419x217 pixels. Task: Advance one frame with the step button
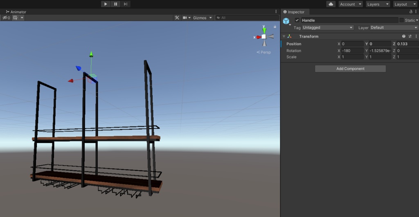(x=125, y=4)
